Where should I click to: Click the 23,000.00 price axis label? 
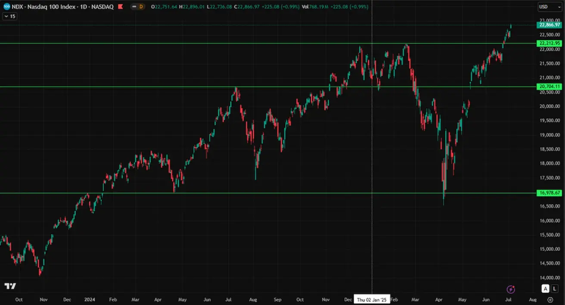click(549, 20)
